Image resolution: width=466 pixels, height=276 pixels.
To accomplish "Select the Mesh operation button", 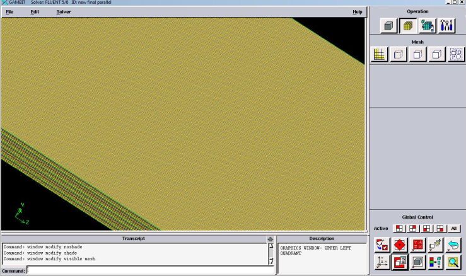I will [x=408, y=26].
